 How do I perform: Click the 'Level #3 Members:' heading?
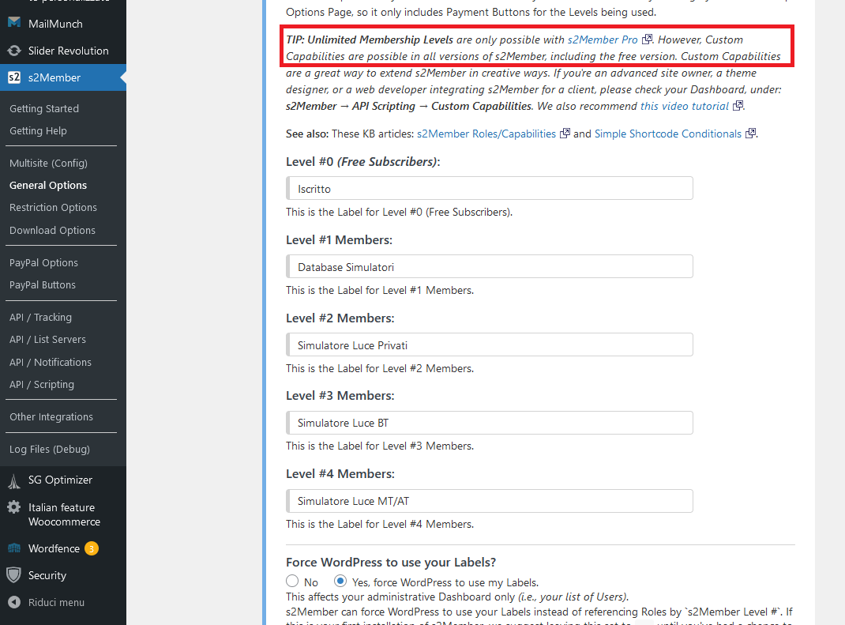(x=340, y=396)
